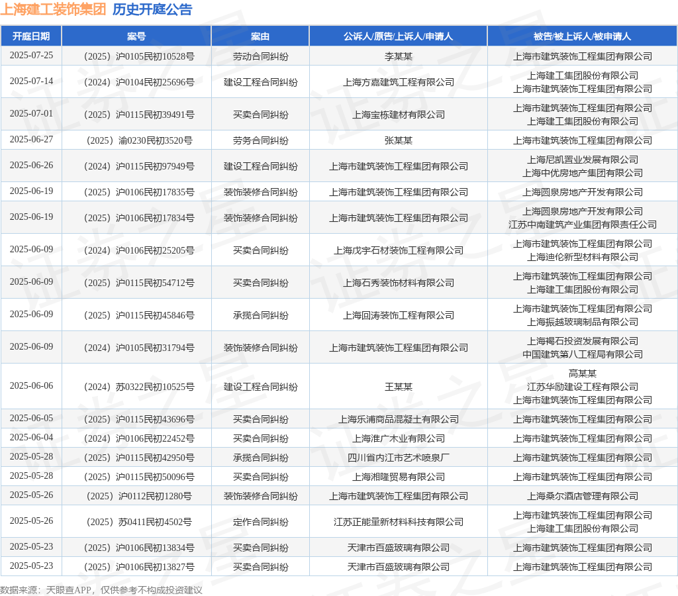Click plaintiff 江苏正能量新材料科技有限公司
678x596 pixels.
click(398, 522)
